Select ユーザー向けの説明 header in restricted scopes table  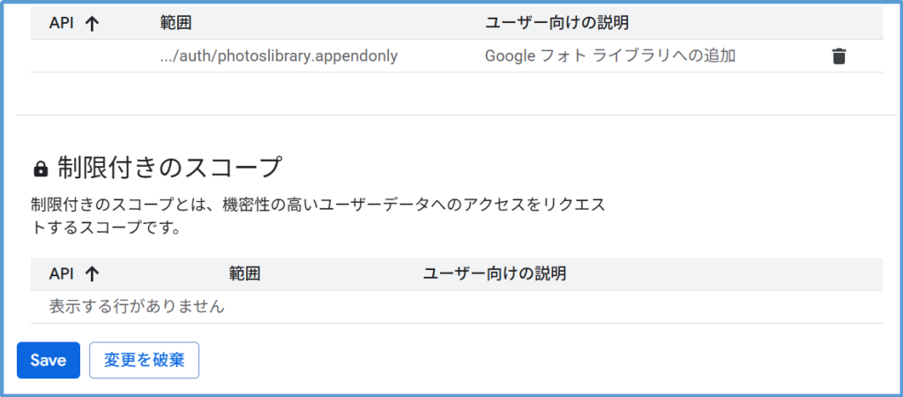pyautogui.click(x=494, y=273)
